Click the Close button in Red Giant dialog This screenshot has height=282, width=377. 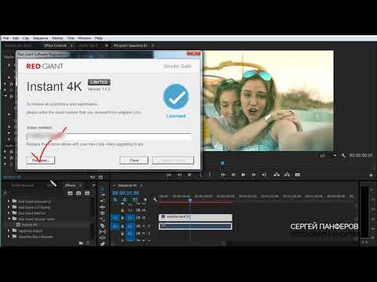click(x=134, y=160)
